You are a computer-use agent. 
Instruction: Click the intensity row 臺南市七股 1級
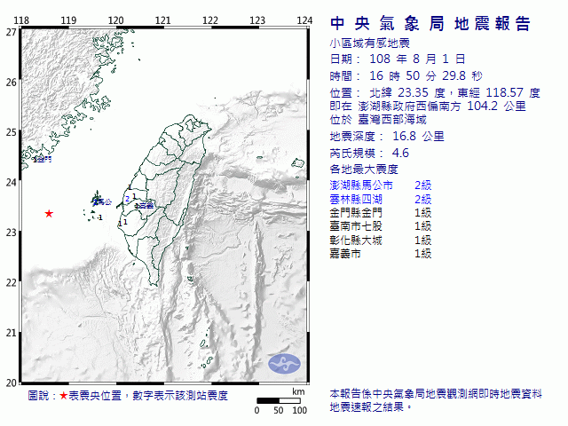coord(381,226)
